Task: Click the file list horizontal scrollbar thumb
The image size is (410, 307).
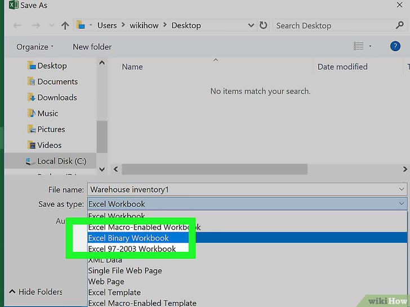Action: click(x=215, y=169)
